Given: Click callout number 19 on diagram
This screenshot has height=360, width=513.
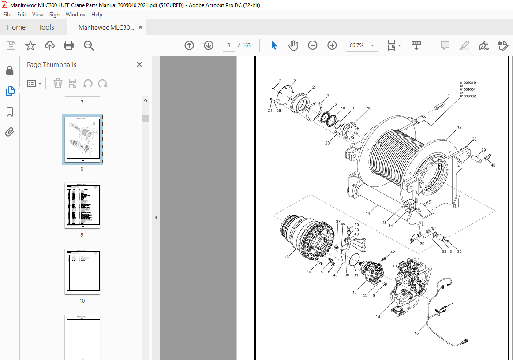Looking at the screenshot, I should click(369, 108).
